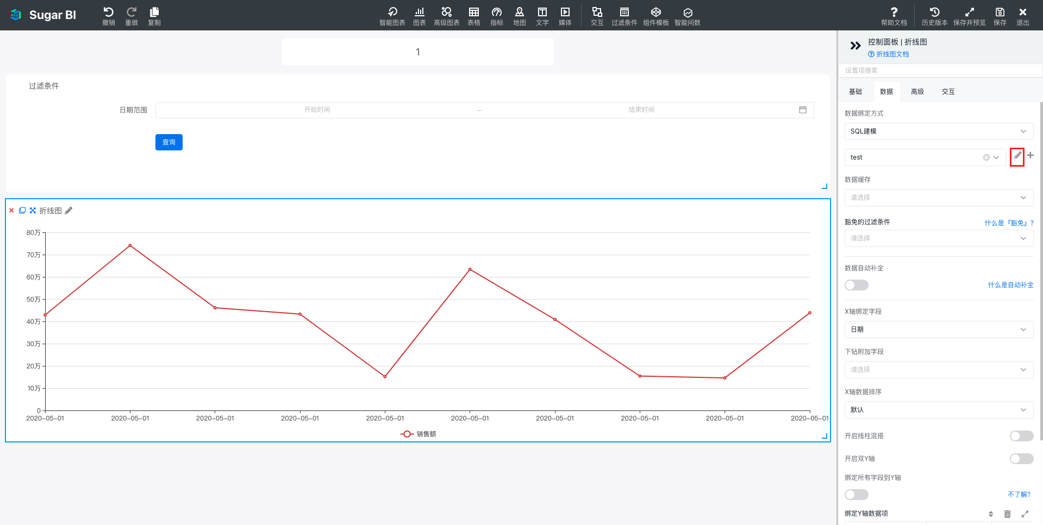Screen dimensions: 1043x525
Task: Click the 查询 query button
Action: (x=169, y=142)
